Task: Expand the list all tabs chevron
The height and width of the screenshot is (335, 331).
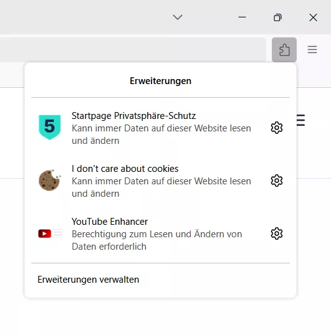Action: click(178, 17)
